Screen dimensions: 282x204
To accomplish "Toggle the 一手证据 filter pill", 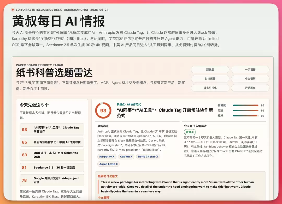I will click(x=250, y=70).
